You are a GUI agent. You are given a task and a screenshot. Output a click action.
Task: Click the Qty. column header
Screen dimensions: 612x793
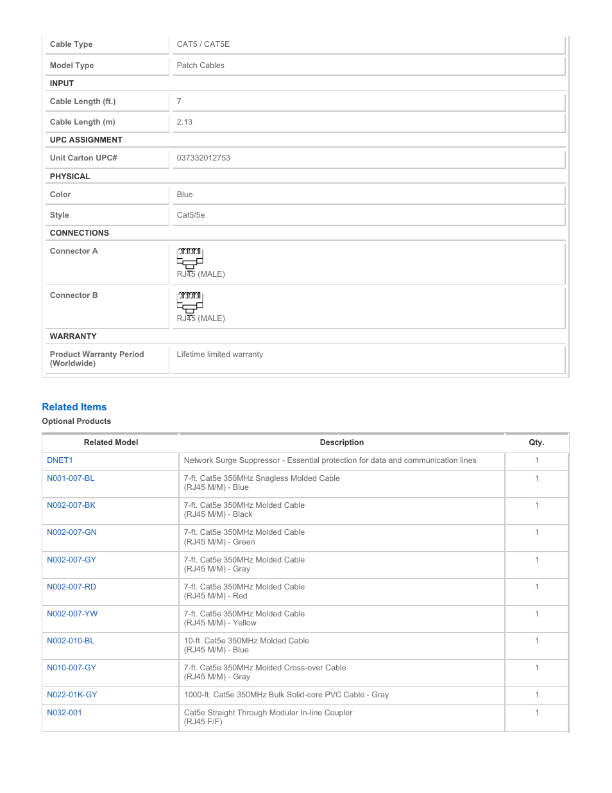point(537,442)
